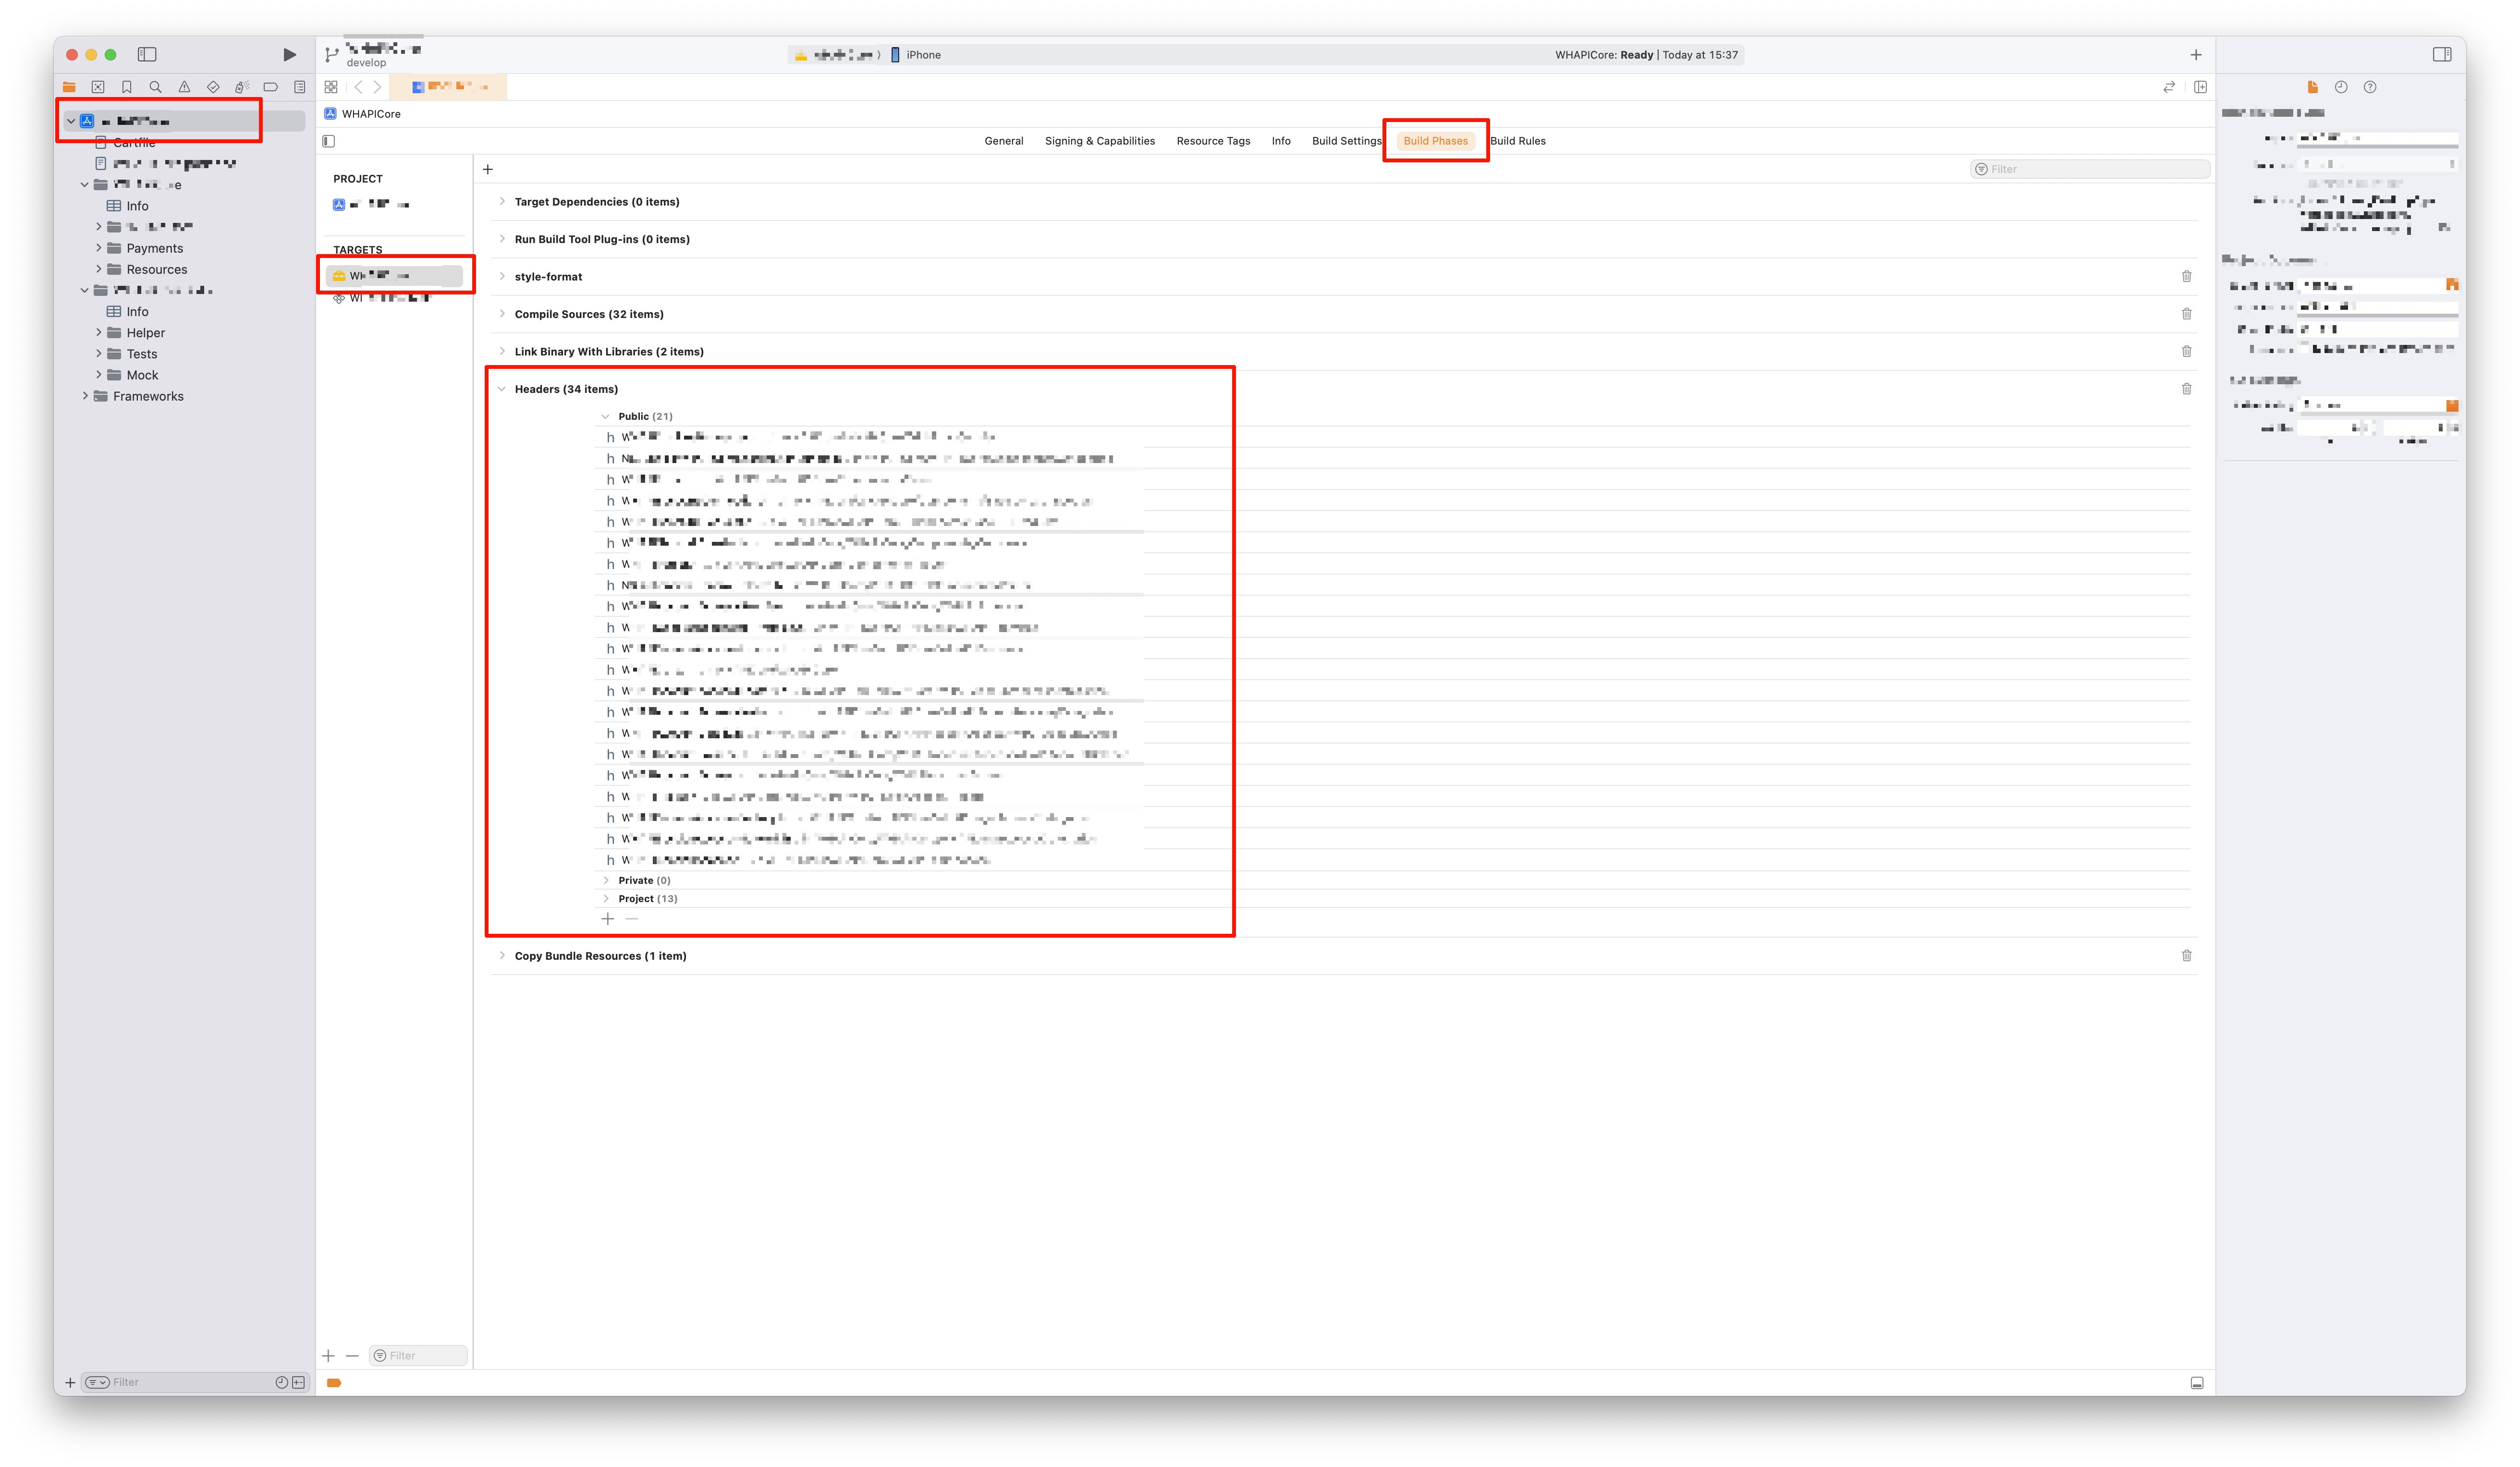The height and width of the screenshot is (1467, 2520).
Task: Click the editor review swap arrows icon
Action: pos(2169,87)
